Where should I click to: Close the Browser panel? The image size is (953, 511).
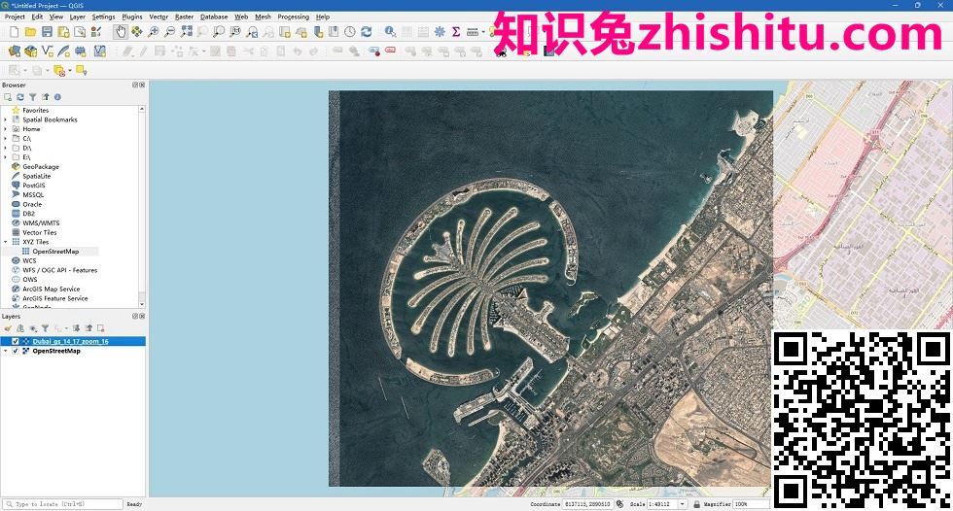(142, 85)
